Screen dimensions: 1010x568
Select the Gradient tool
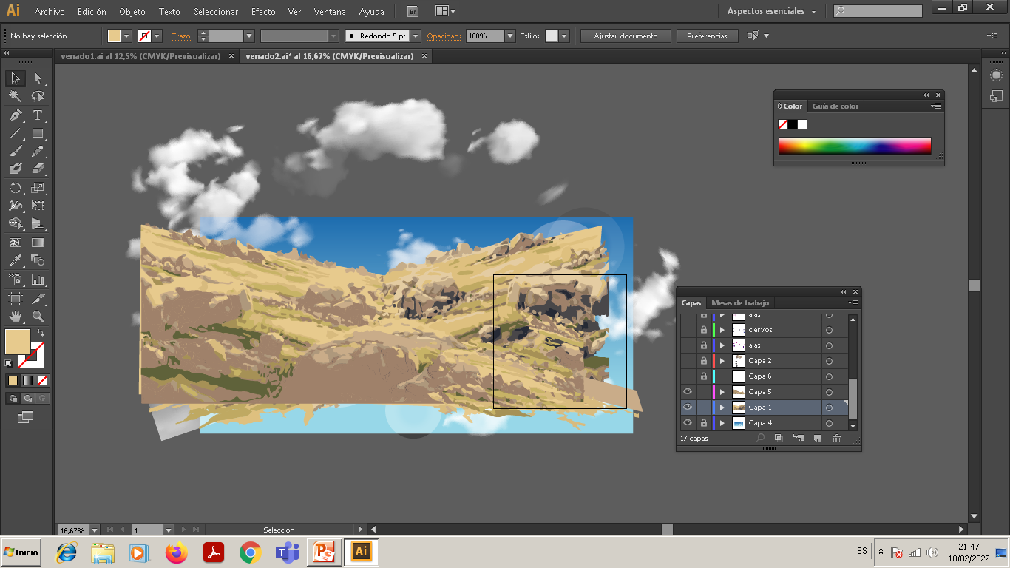click(x=38, y=243)
